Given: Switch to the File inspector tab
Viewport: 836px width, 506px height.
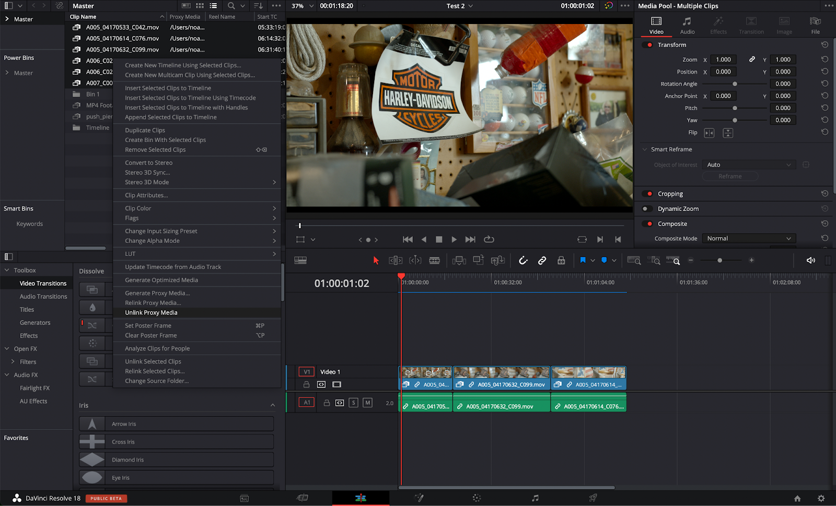Looking at the screenshot, I should [815, 26].
